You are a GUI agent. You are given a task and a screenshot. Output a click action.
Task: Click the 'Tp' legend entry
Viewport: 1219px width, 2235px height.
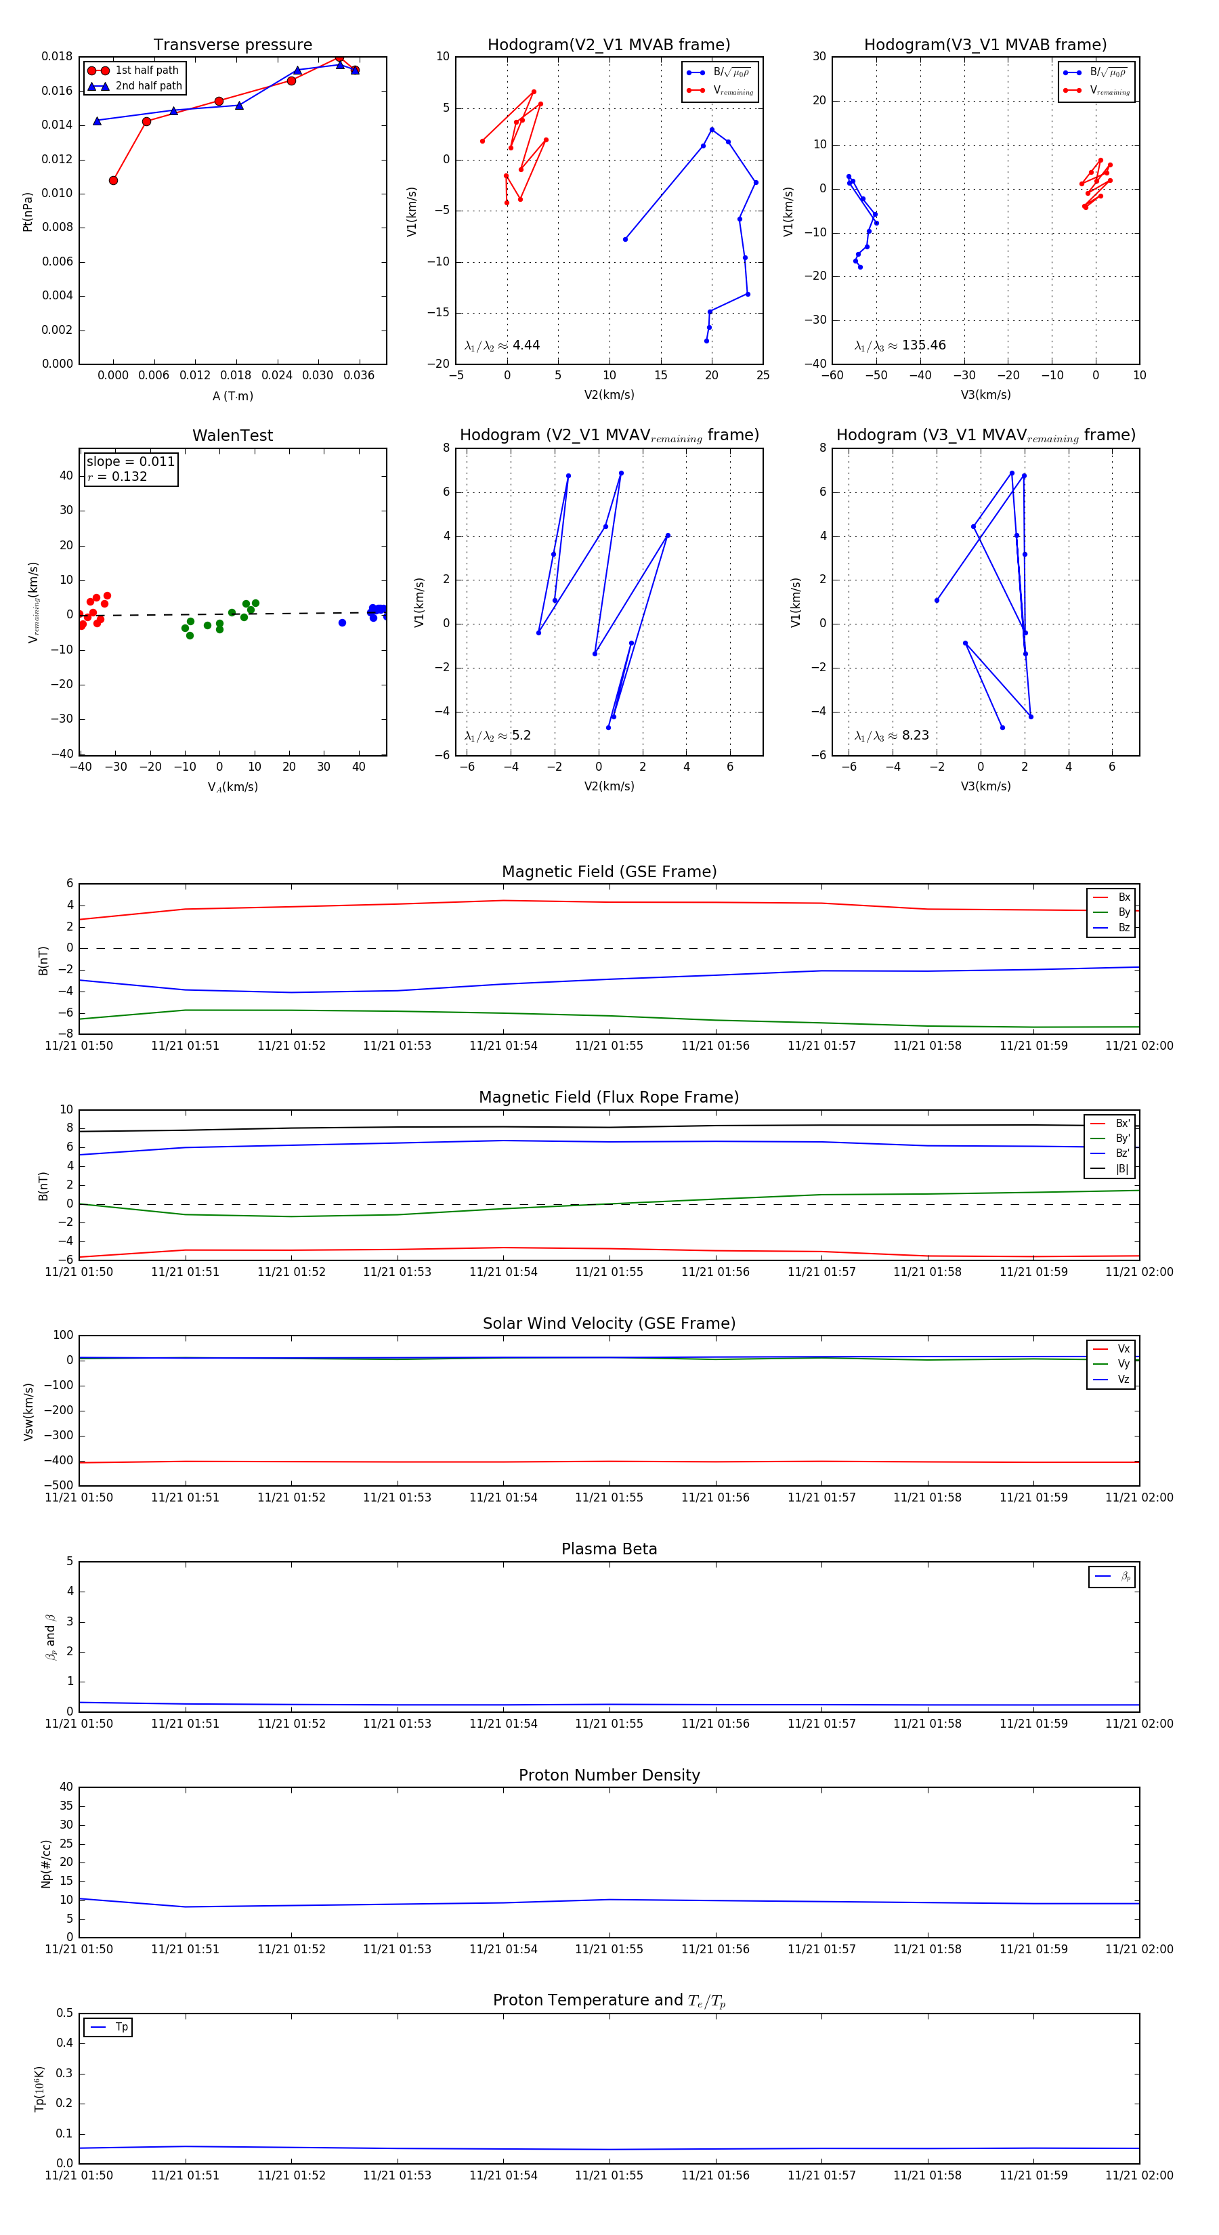(x=109, y=2027)
